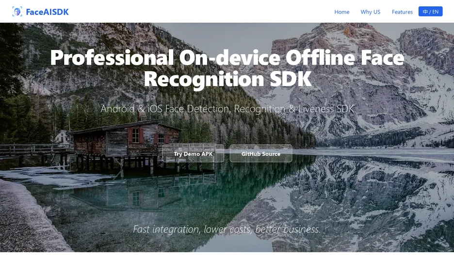
Task: Click the Android & iOS Face Detection subtitle
Action: click(x=227, y=109)
